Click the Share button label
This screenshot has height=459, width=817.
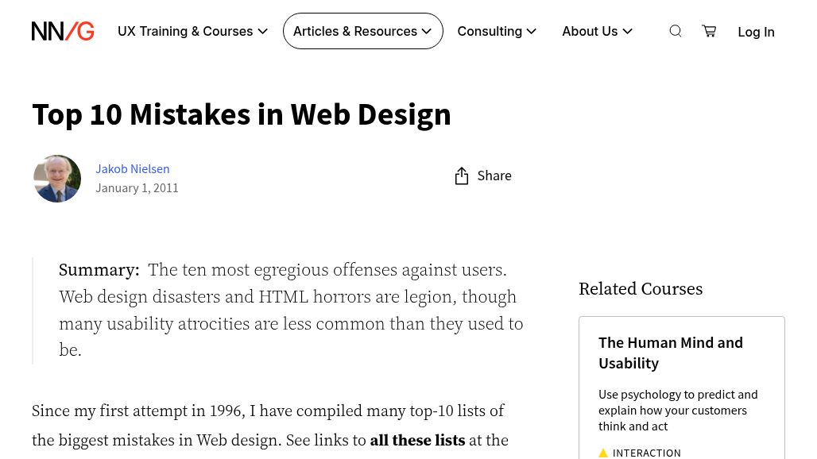tap(494, 175)
